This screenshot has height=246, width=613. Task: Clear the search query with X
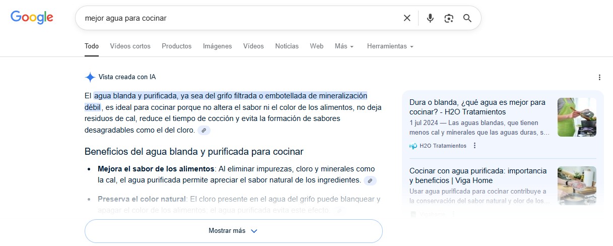pyautogui.click(x=407, y=18)
